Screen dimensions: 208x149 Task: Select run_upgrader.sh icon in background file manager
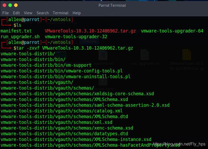(145, 55)
